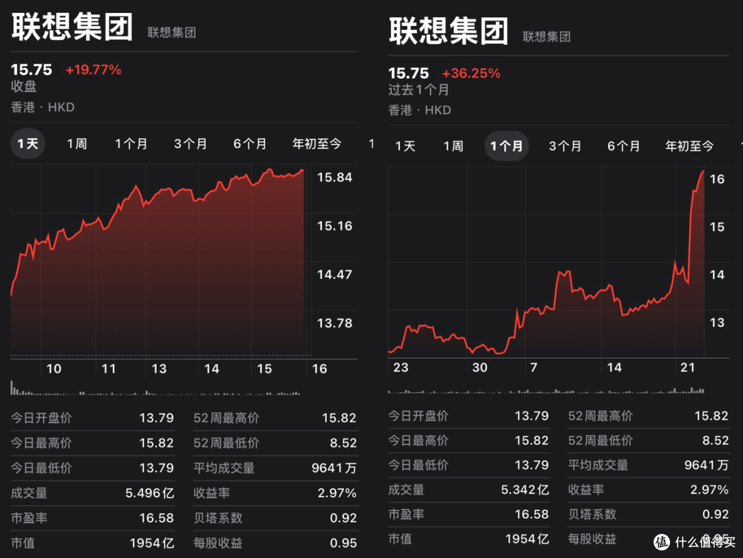Click 今日开盘价 row in right panel
This screenshot has height=558, width=743.
click(x=469, y=416)
